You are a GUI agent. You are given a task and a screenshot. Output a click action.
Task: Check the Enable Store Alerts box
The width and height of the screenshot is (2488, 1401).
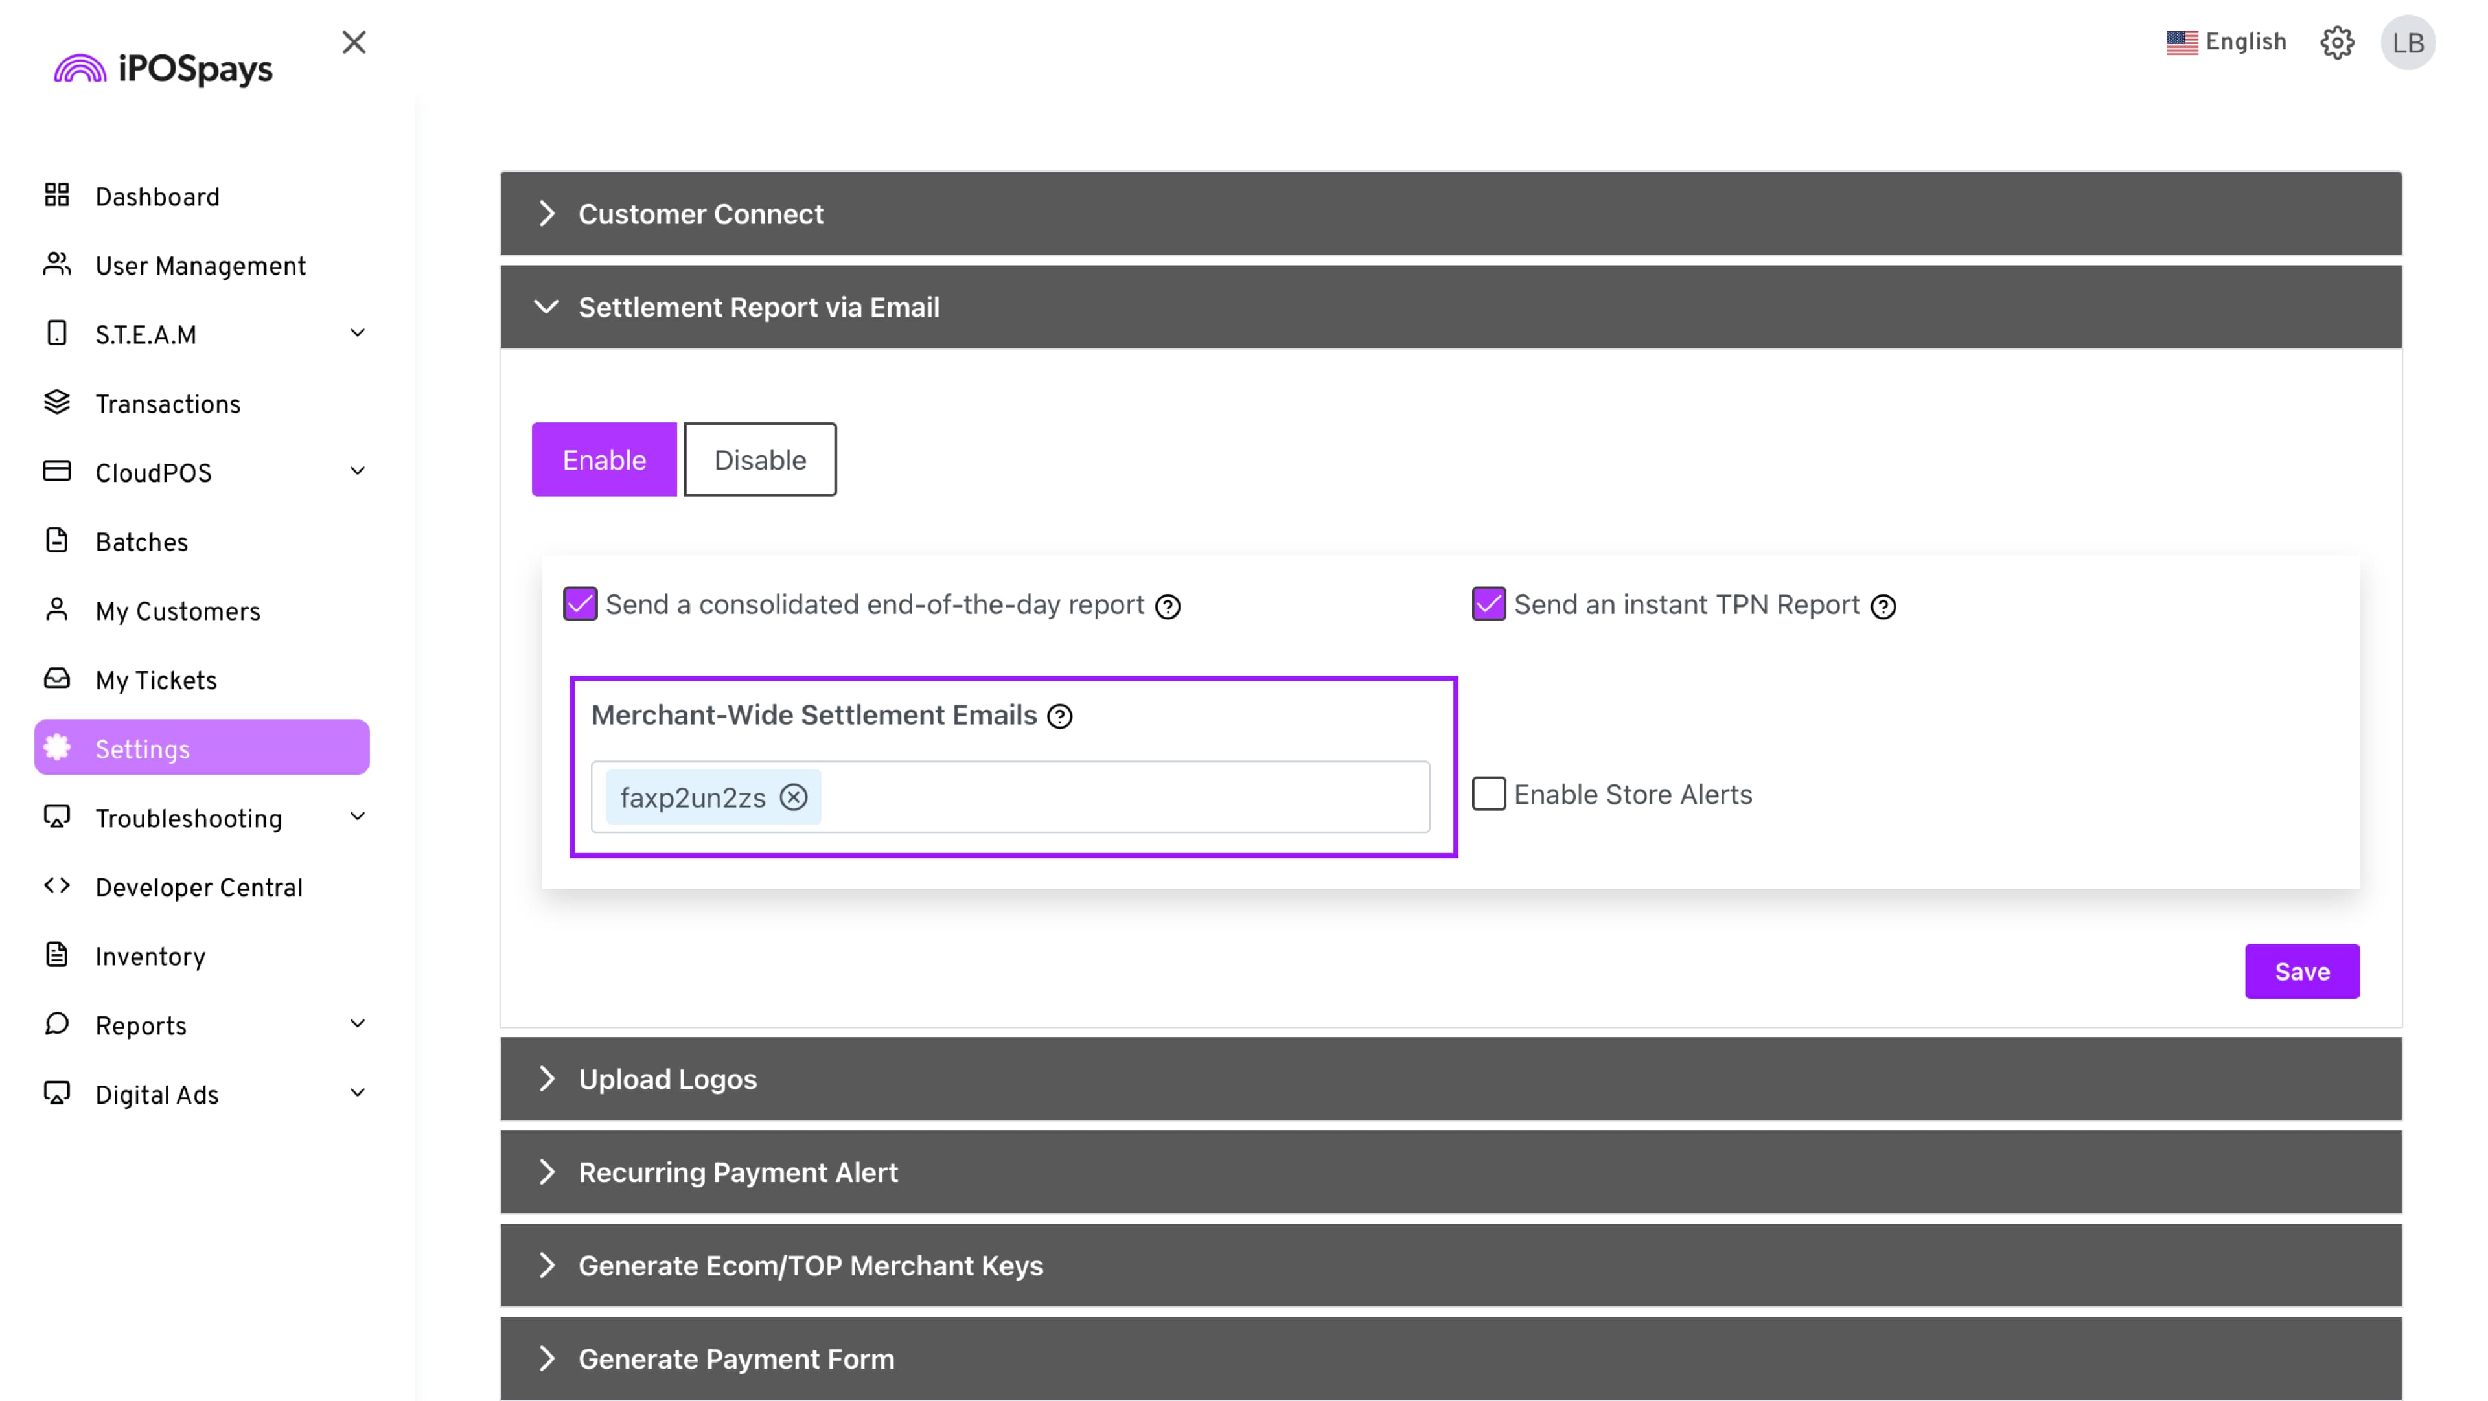1488,793
